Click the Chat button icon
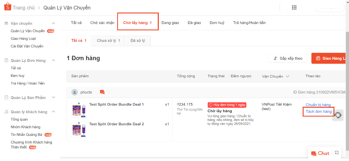 tap(314, 153)
